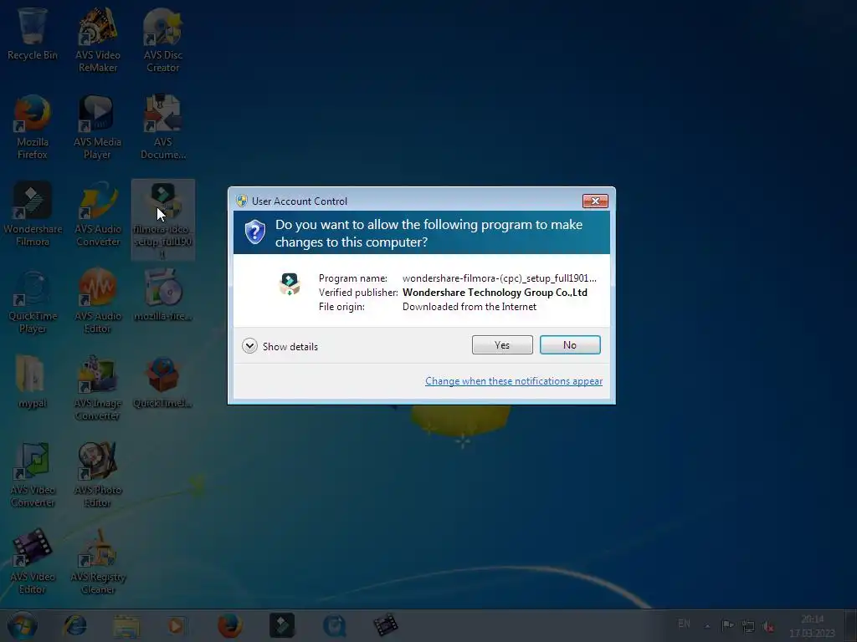Click No in the User Account Control dialog
This screenshot has width=857, height=642.
coord(569,345)
